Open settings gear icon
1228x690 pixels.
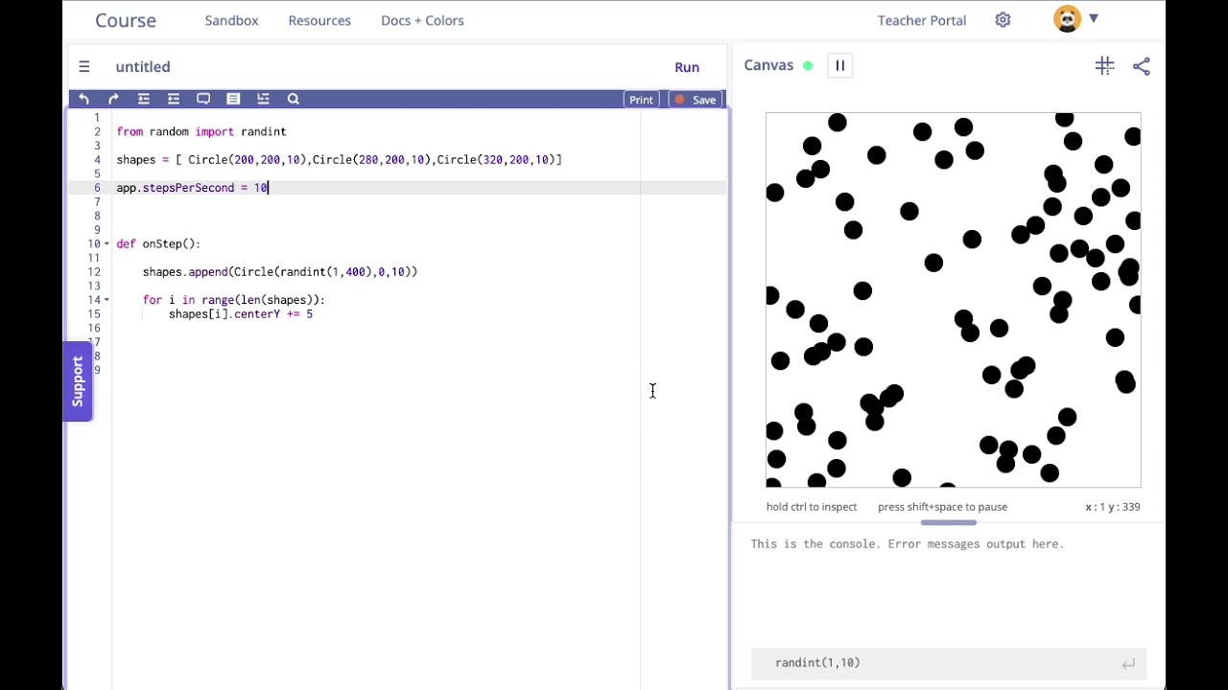pos(1003,20)
